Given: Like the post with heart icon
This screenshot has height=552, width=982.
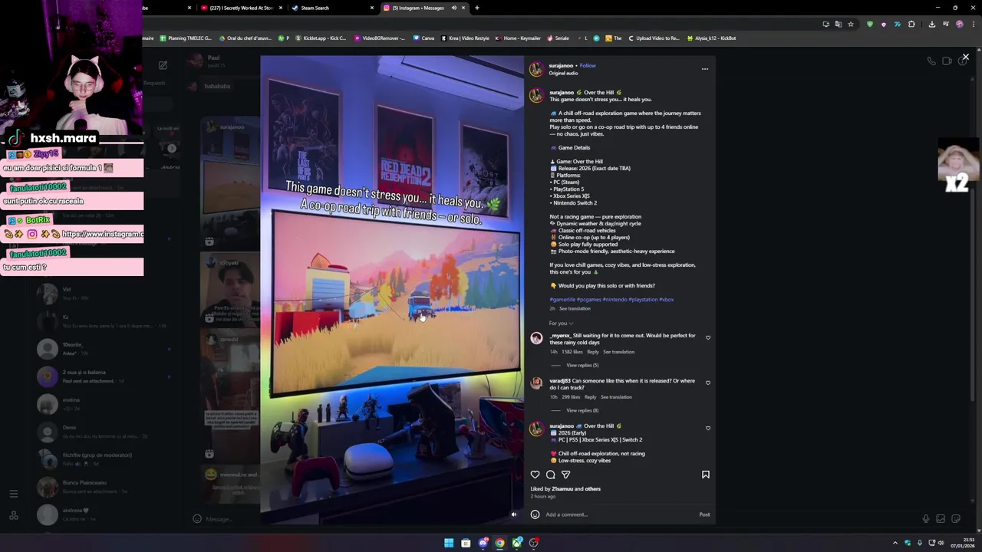Looking at the screenshot, I should click(535, 475).
